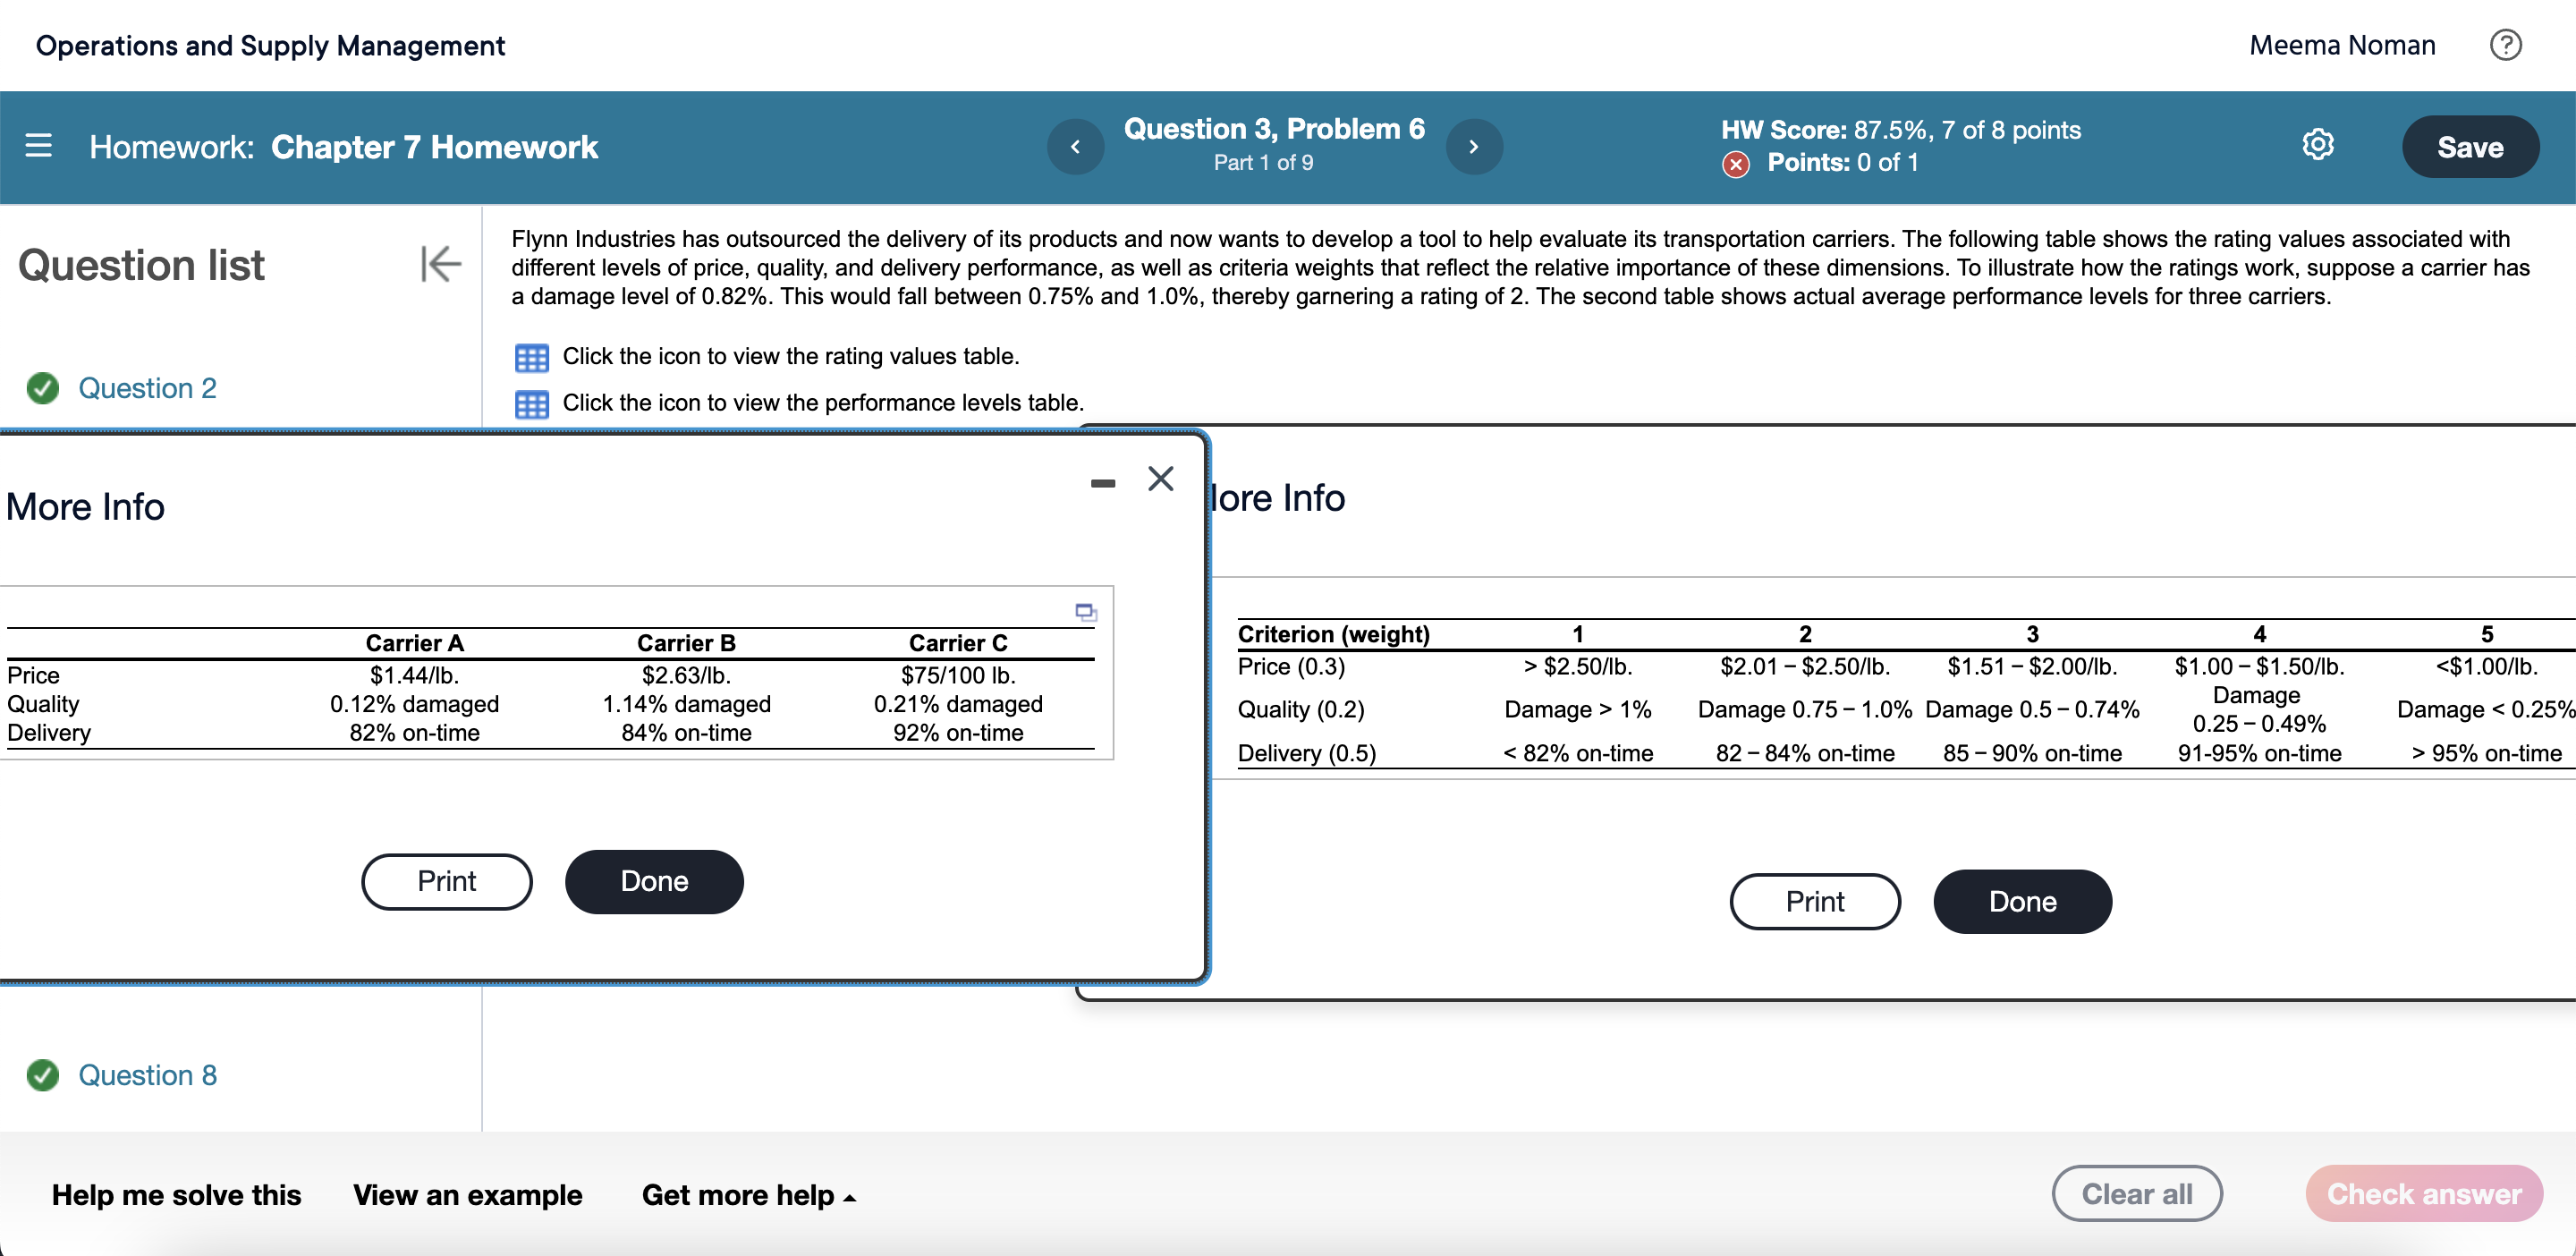Select Help me solve this
The width and height of the screenshot is (2576, 1256).
(176, 1194)
